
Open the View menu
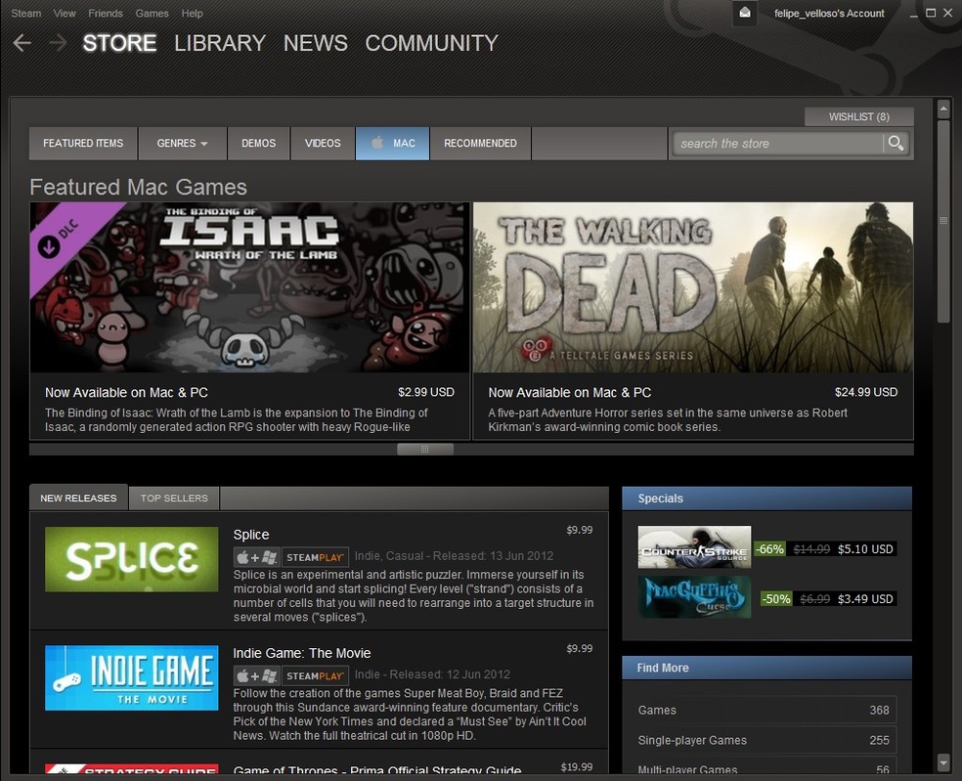coord(65,13)
